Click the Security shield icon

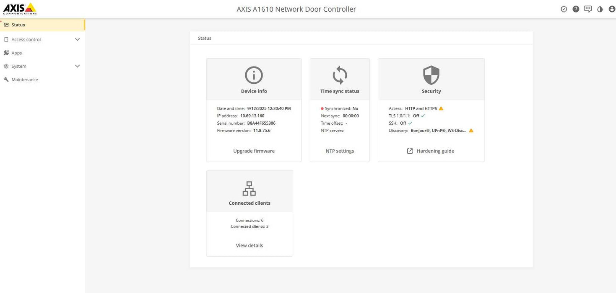point(431,75)
